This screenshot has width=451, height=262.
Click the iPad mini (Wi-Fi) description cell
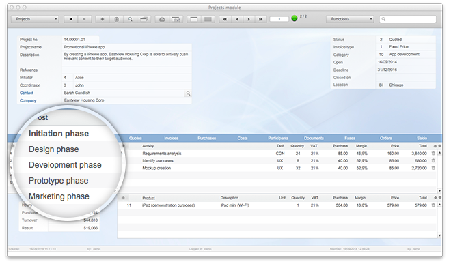(x=234, y=205)
